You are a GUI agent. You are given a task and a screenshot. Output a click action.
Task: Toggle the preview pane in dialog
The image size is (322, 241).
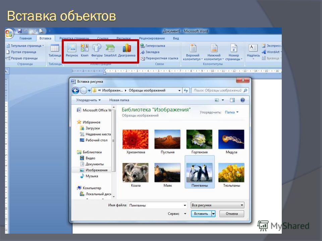click(x=232, y=100)
